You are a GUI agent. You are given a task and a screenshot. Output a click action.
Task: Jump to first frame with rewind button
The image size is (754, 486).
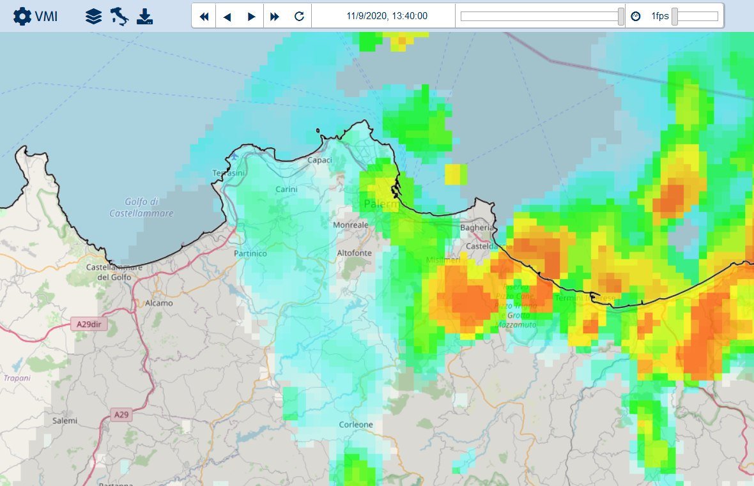tap(204, 17)
